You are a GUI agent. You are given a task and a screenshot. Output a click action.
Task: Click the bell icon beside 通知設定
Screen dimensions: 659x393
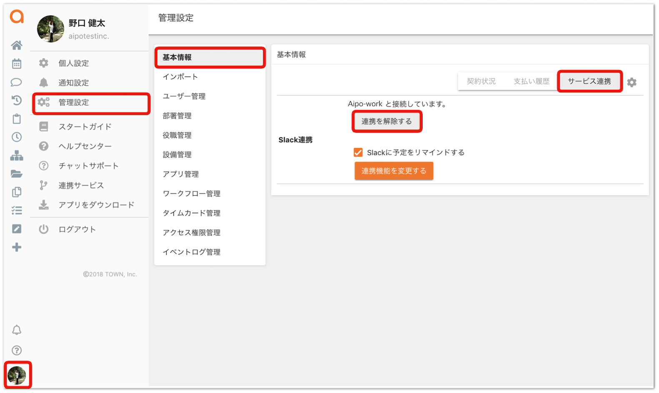coord(44,82)
